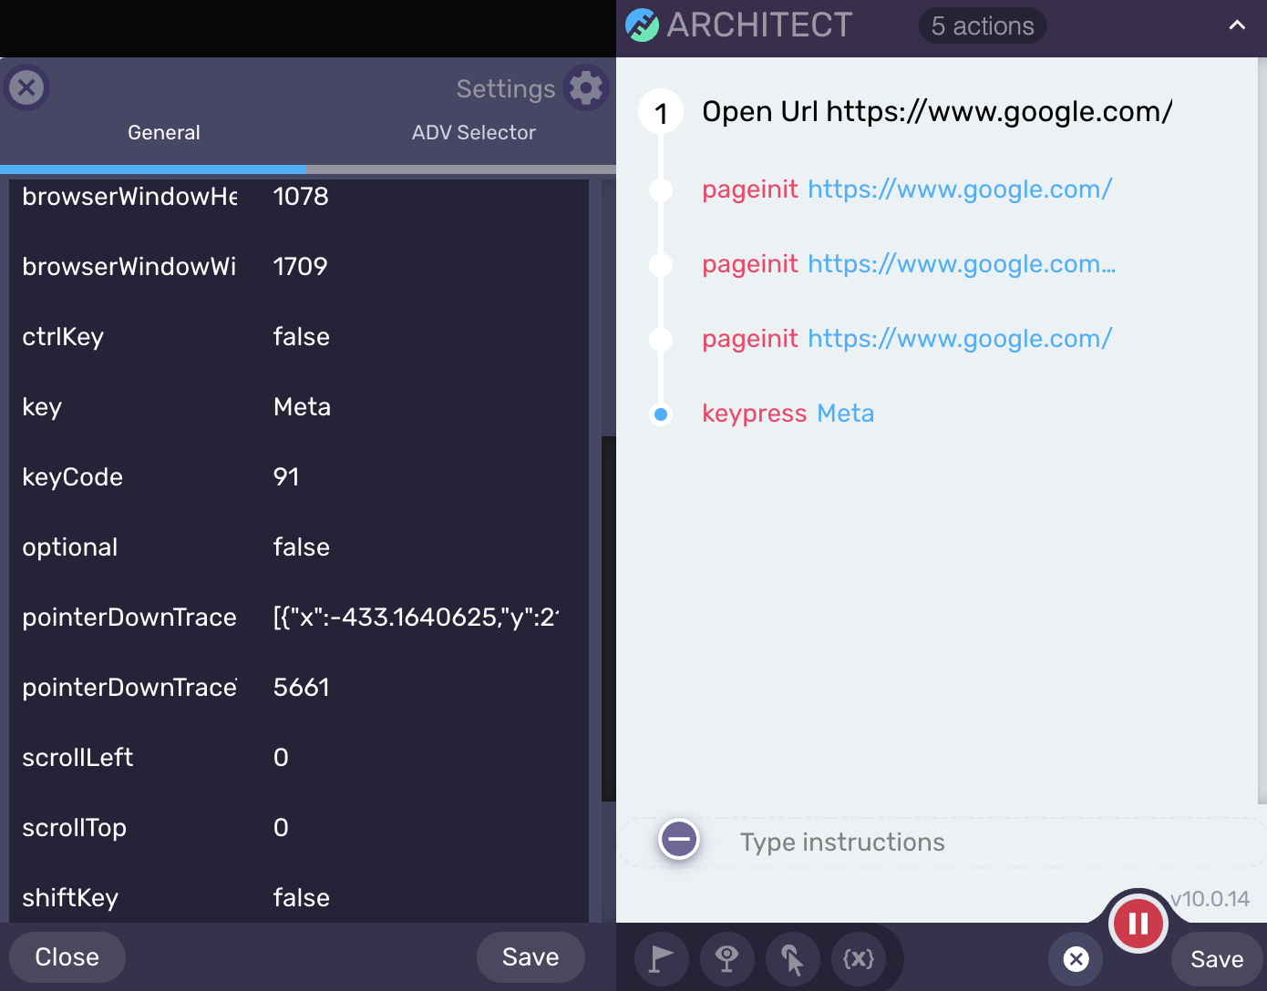
Task: Click the blue timeline dot beside keypress Meta
Action: (x=661, y=414)
